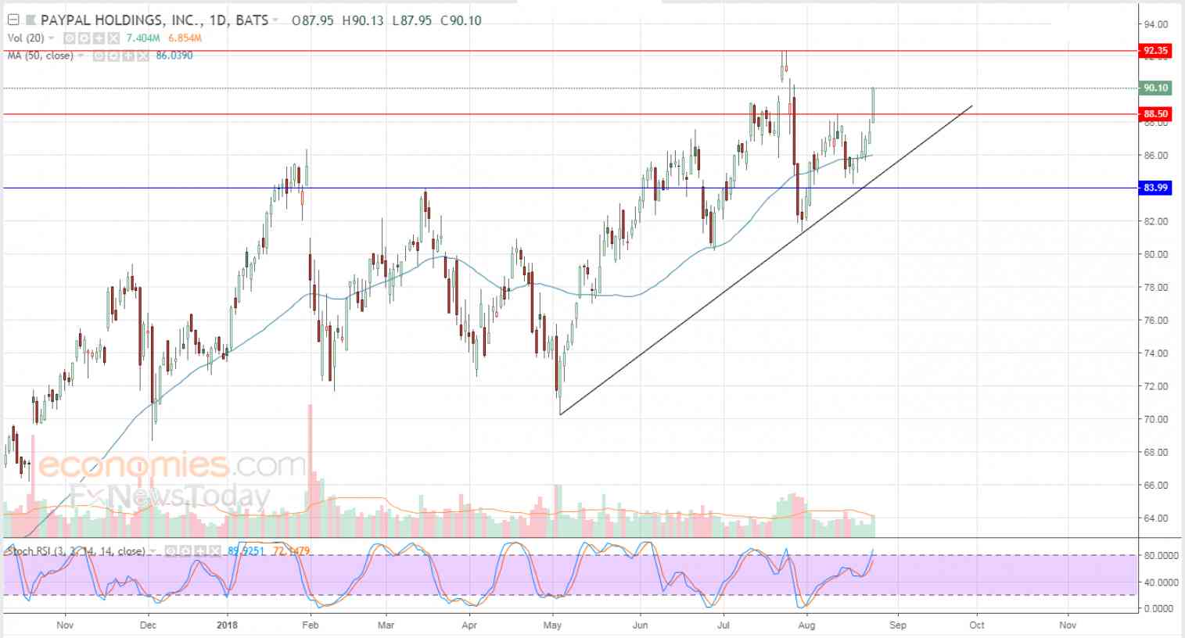
Task: Click the open value O87.95 in header
Action: tap(312, 20)
